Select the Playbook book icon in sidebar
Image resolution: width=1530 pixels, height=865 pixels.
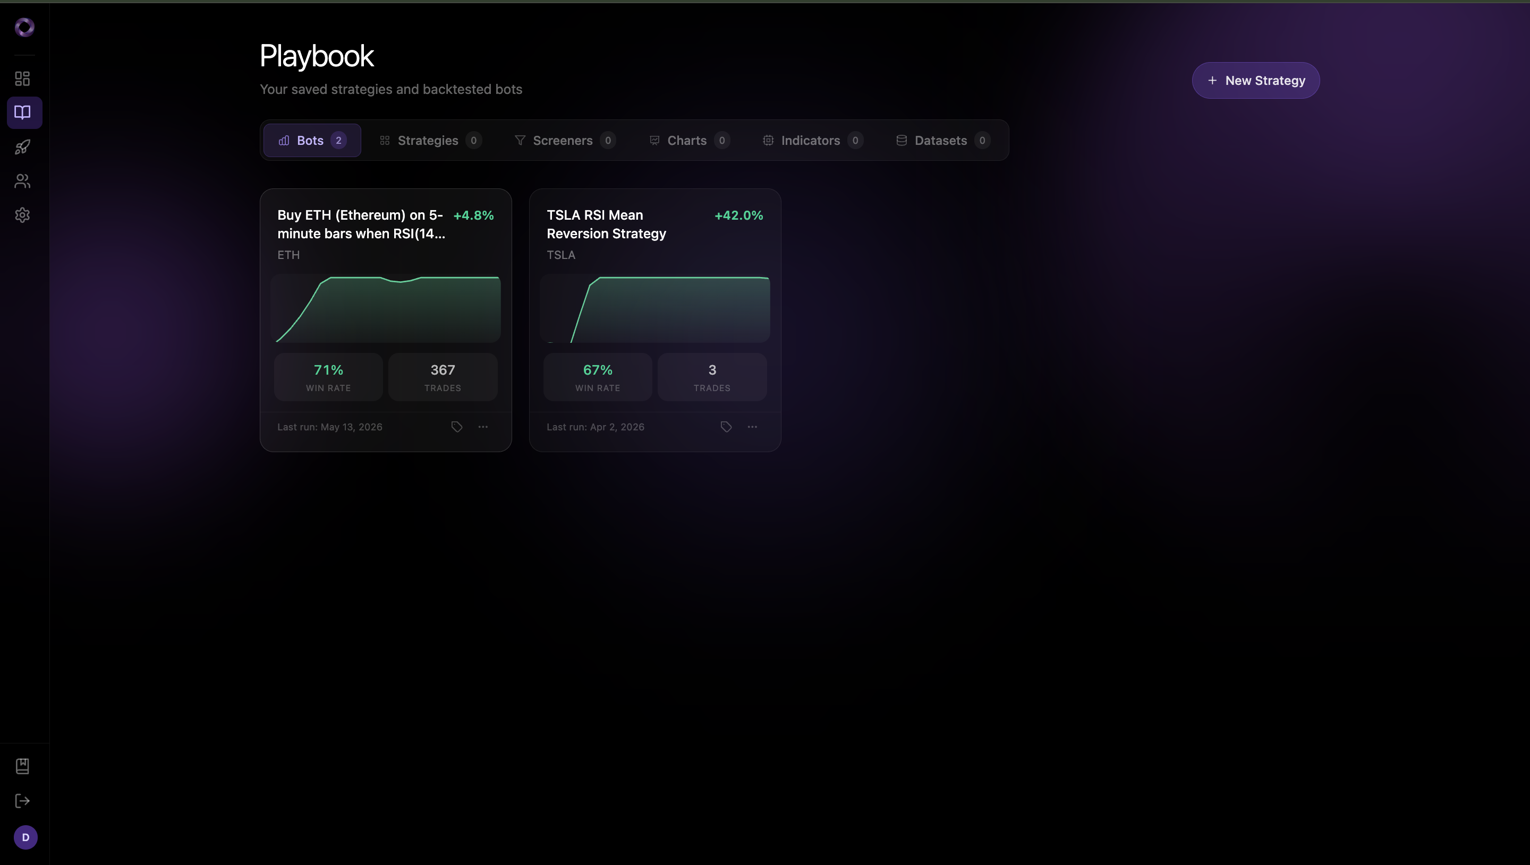pos(24,113)
